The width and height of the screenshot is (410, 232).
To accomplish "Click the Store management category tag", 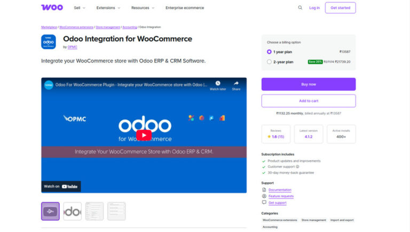I will [314, 220].
